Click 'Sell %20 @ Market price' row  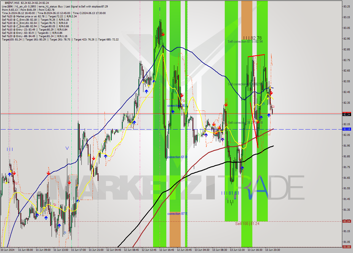point(39,16)
